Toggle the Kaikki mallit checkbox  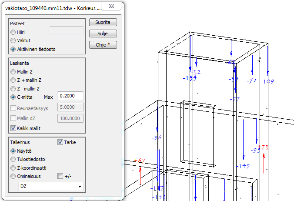click(x=13, y=128)
